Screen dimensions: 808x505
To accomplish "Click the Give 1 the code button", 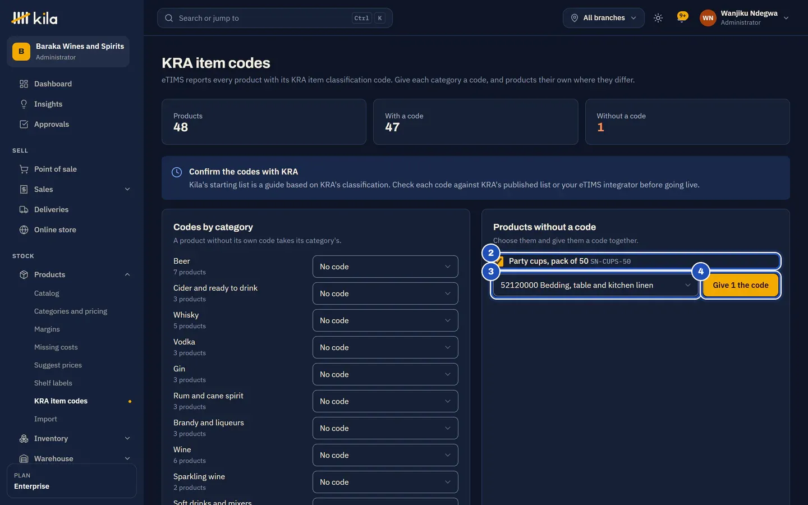I will (x=741, y=285).
